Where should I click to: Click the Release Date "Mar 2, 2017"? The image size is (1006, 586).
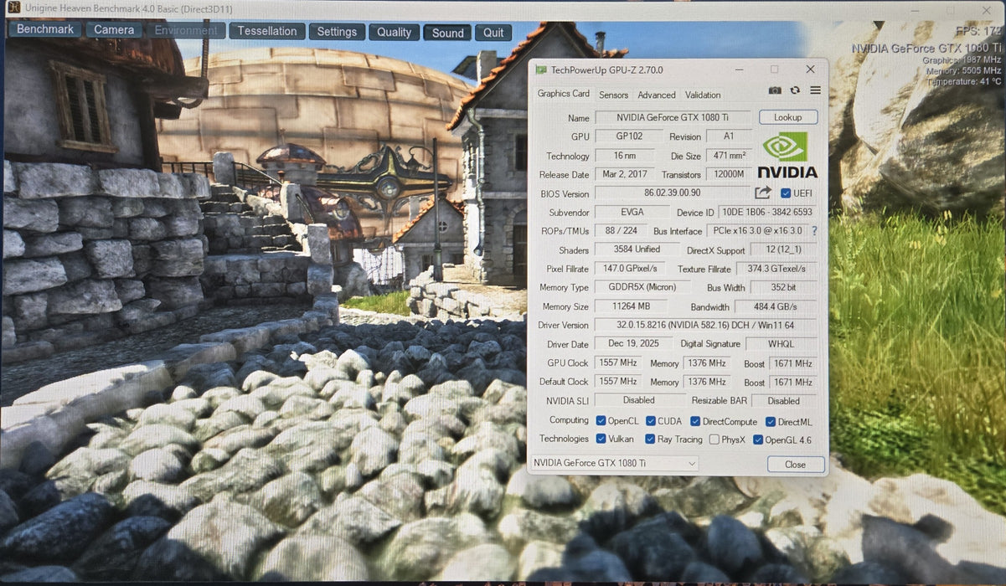point(625,175)
